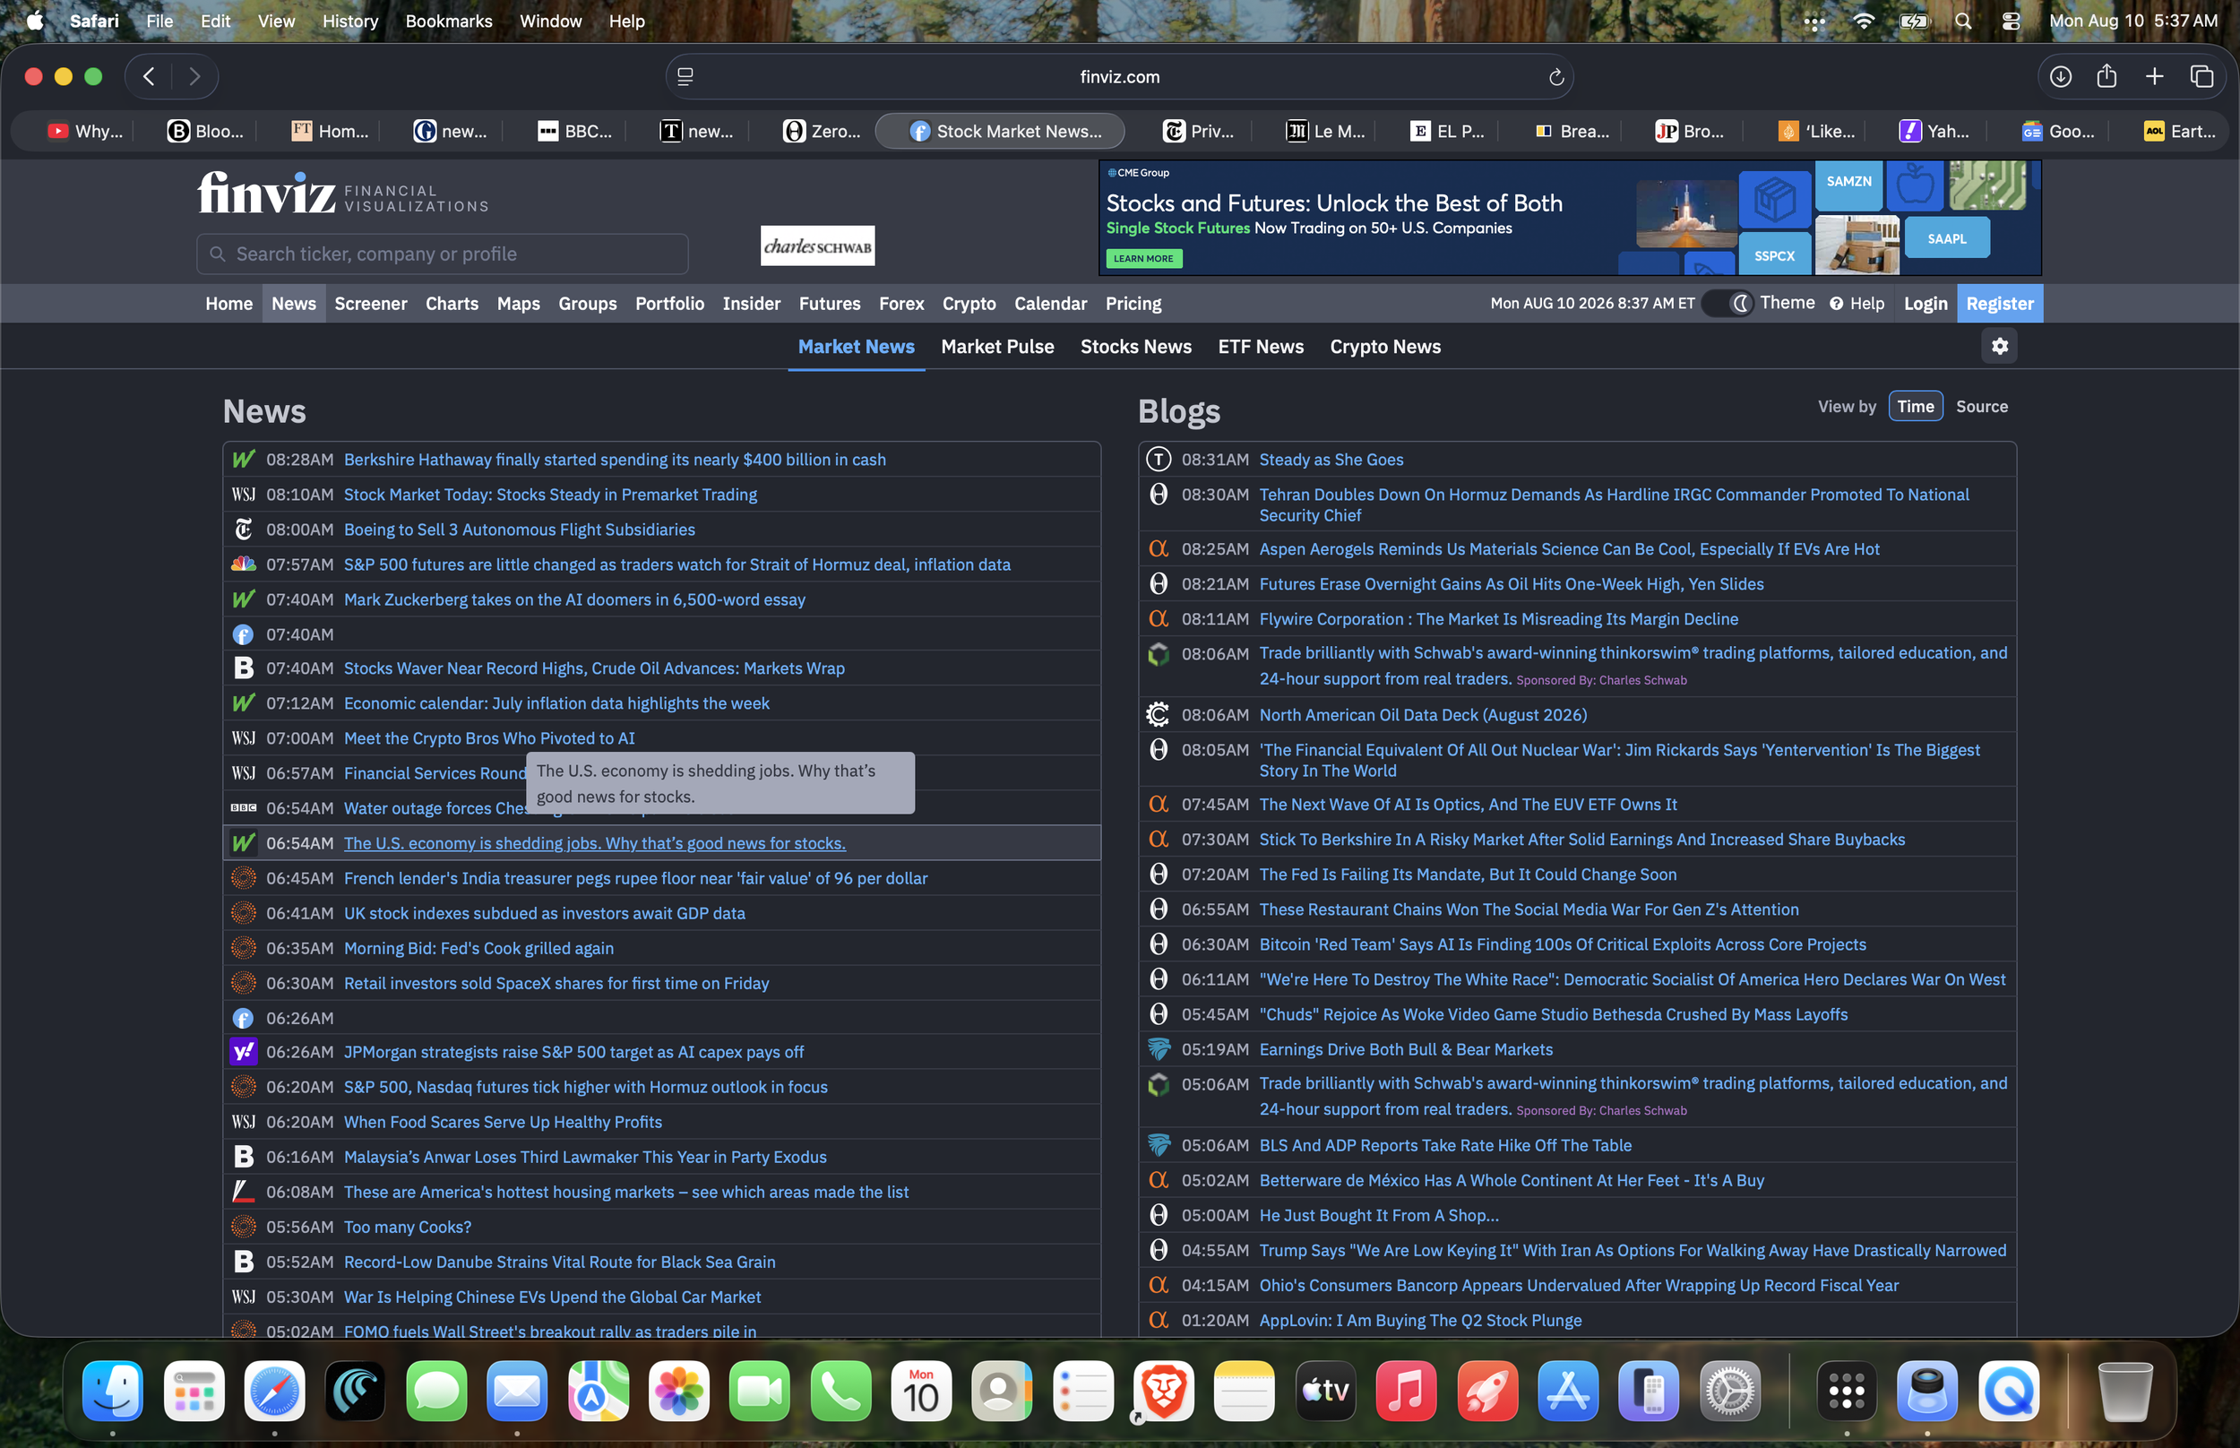Open Control Center in the menu bar
The width and height of the screenshot is (2240, 1448).
tap(2011, 21)
